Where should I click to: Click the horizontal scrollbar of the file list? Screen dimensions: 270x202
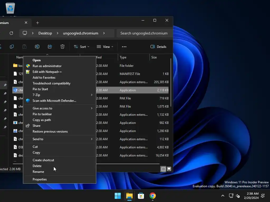coord(86,164)
